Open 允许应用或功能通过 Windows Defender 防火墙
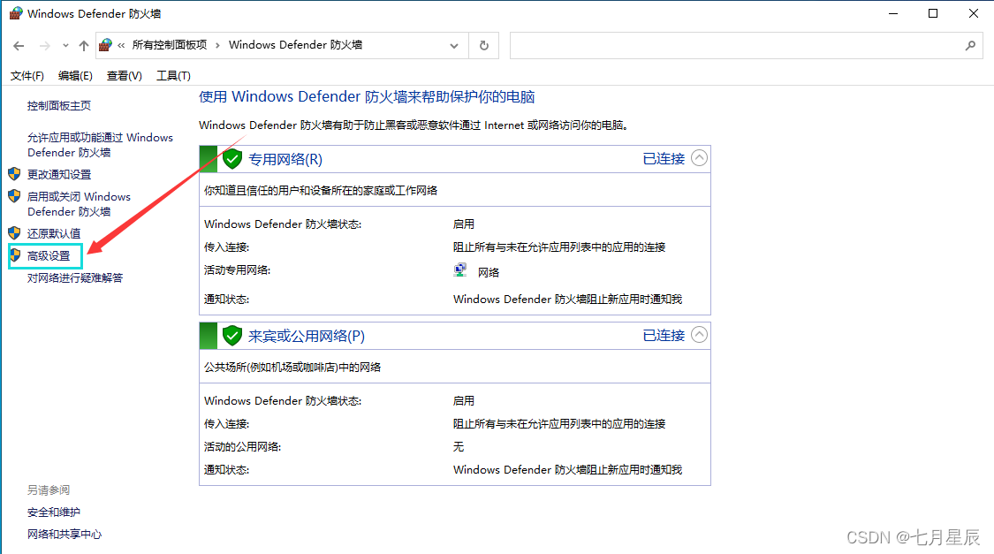This screenshot has width=994, height=554. pyautogui.click(x=100, y=145)
